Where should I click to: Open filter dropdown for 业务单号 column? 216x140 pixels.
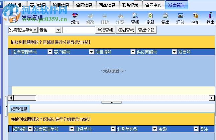tap(113, 129)
